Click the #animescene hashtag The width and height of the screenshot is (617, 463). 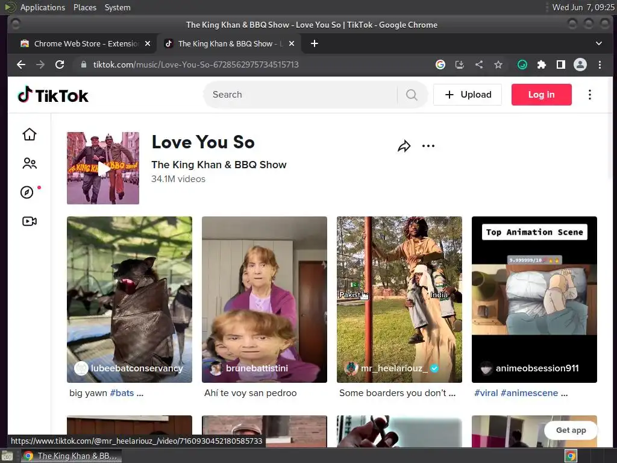[x=529, y=393]
